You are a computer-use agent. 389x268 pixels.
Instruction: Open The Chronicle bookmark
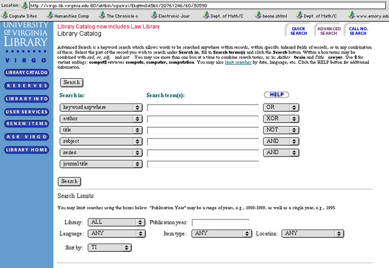[x=118, y=16]
